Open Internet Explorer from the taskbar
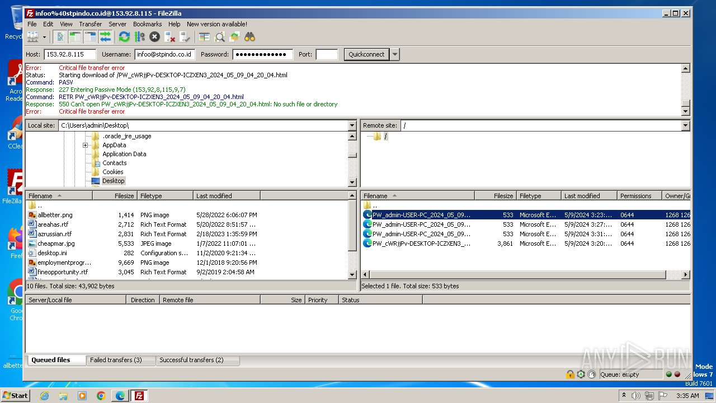The image size is (716, 403). (44, 396)
